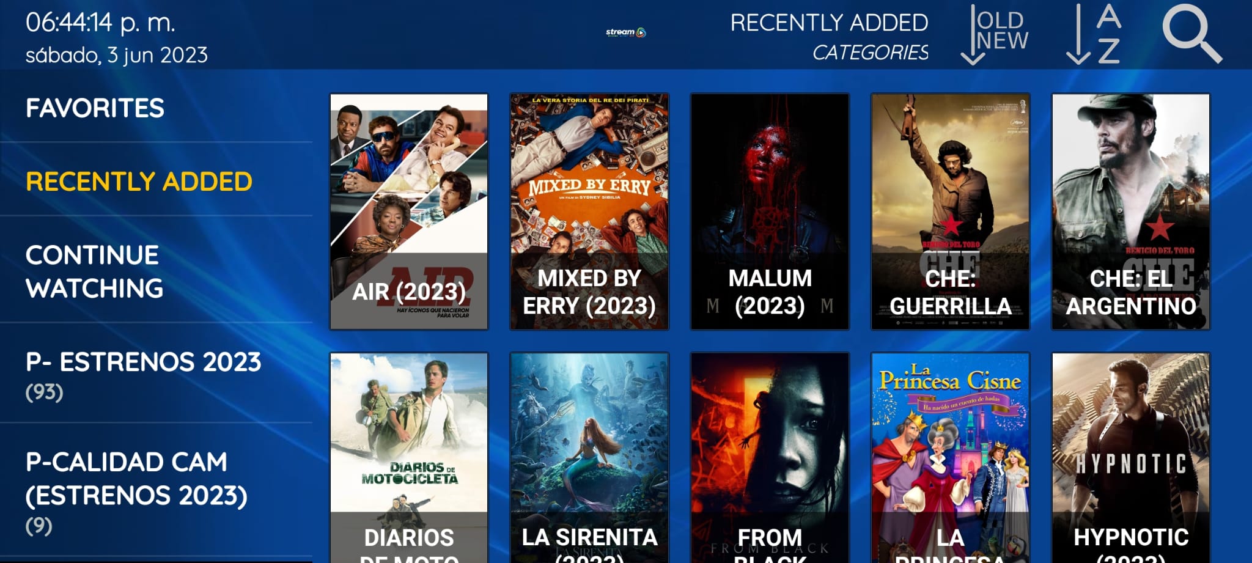Open Diarios de Motocicleta poster
The image size is (1252, 563).
click(x=409, y=458)
